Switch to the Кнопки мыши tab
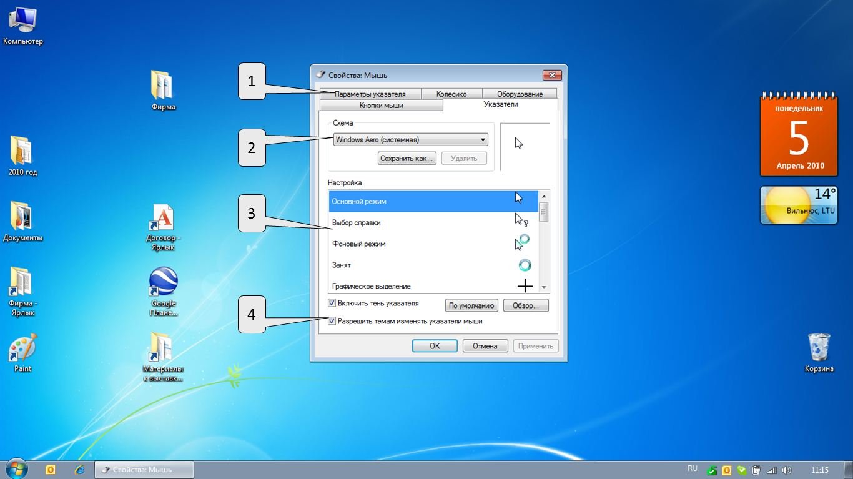The image size is (853, 479). (381, 106)
